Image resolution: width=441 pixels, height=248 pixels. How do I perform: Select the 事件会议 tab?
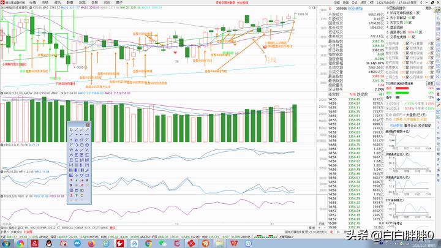[x=410, y=126]
